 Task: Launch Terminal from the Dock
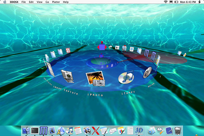35,131
